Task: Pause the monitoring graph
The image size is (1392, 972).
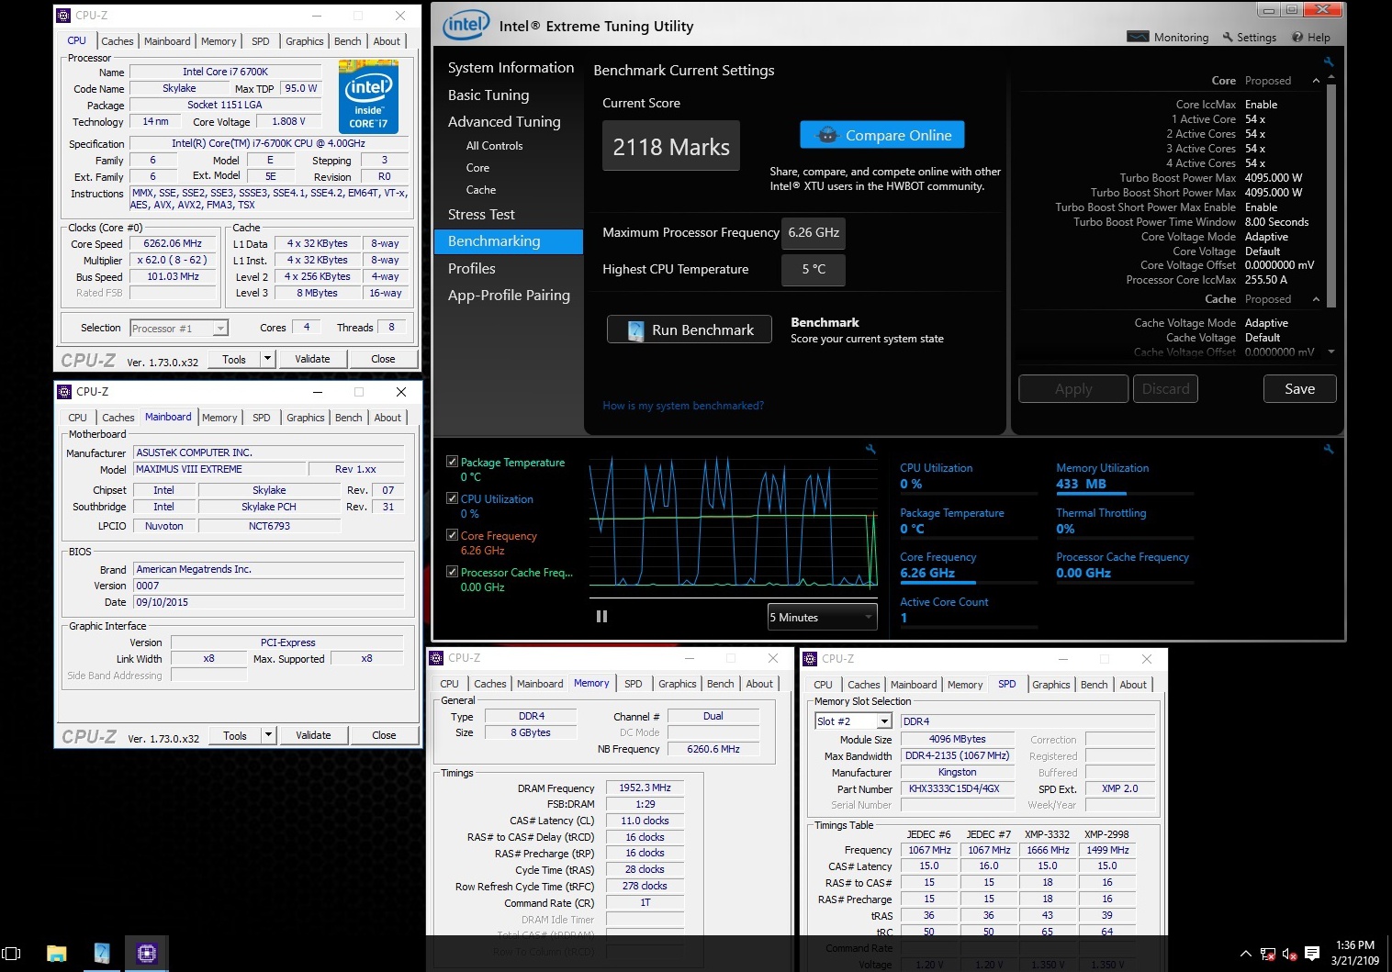Action: pos(601,617)
